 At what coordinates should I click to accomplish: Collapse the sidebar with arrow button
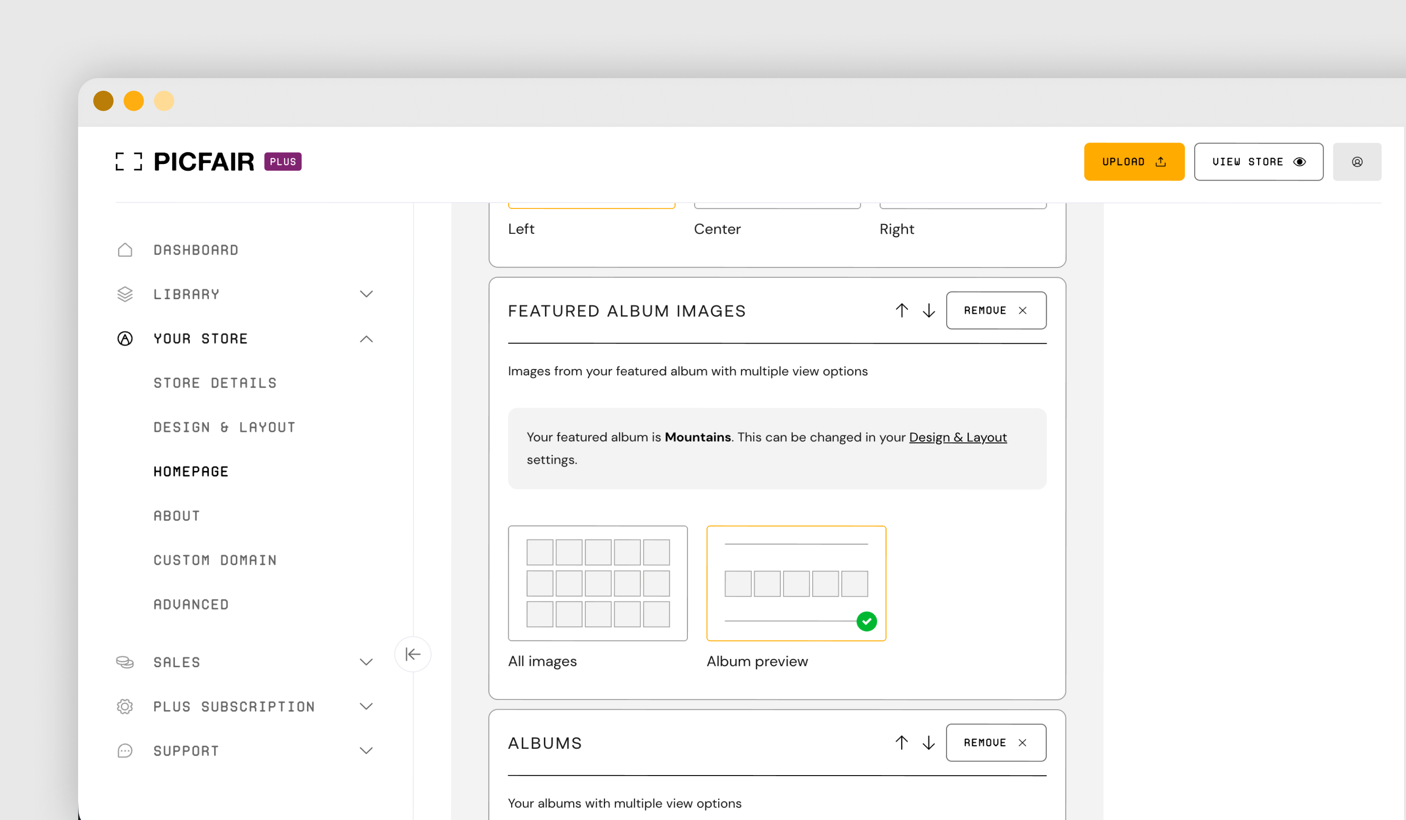click(413, 654)
